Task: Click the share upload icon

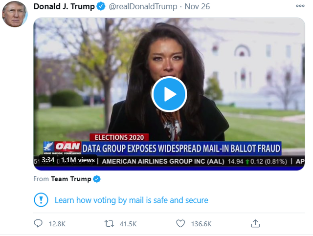Action: (x=255, y=223)
